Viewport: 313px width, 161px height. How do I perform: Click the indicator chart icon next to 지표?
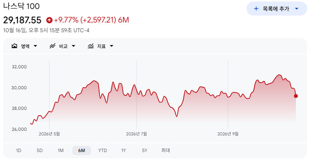(90, 46)
